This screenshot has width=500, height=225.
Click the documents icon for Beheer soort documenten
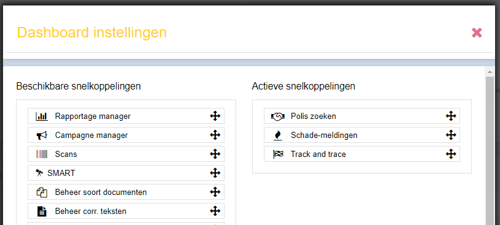coord(42,193)
